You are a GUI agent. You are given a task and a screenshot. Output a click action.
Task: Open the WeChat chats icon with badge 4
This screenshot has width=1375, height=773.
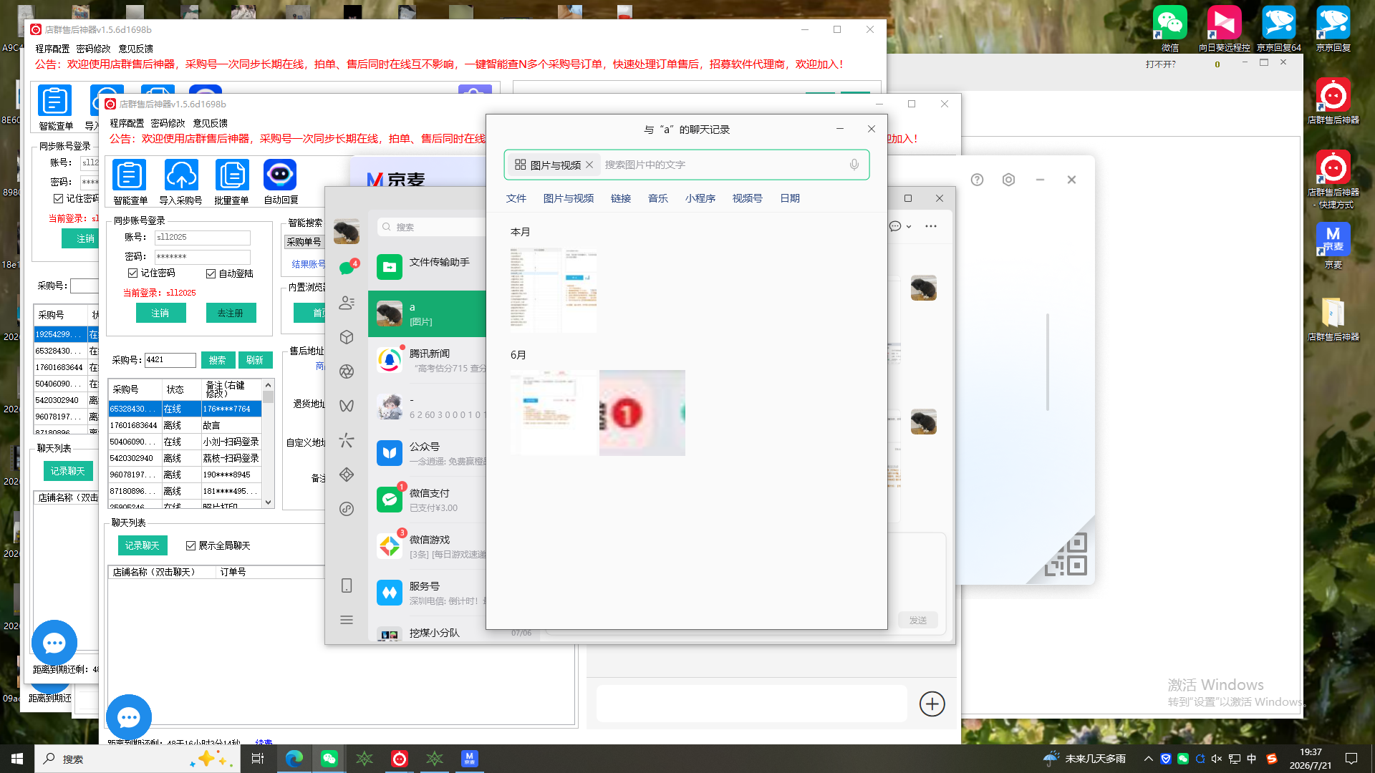tap(347, 268)
